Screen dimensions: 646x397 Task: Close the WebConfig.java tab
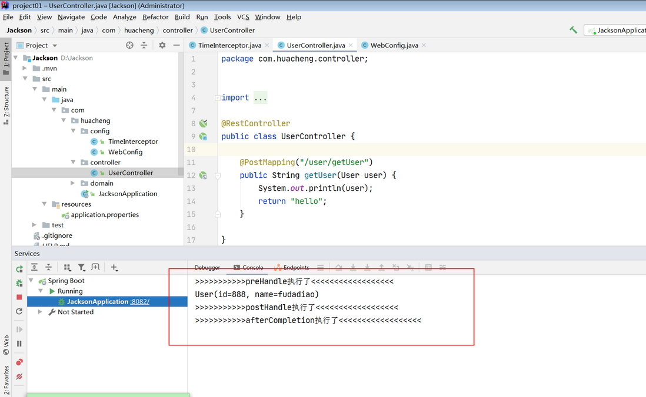[x=424, y=45]
